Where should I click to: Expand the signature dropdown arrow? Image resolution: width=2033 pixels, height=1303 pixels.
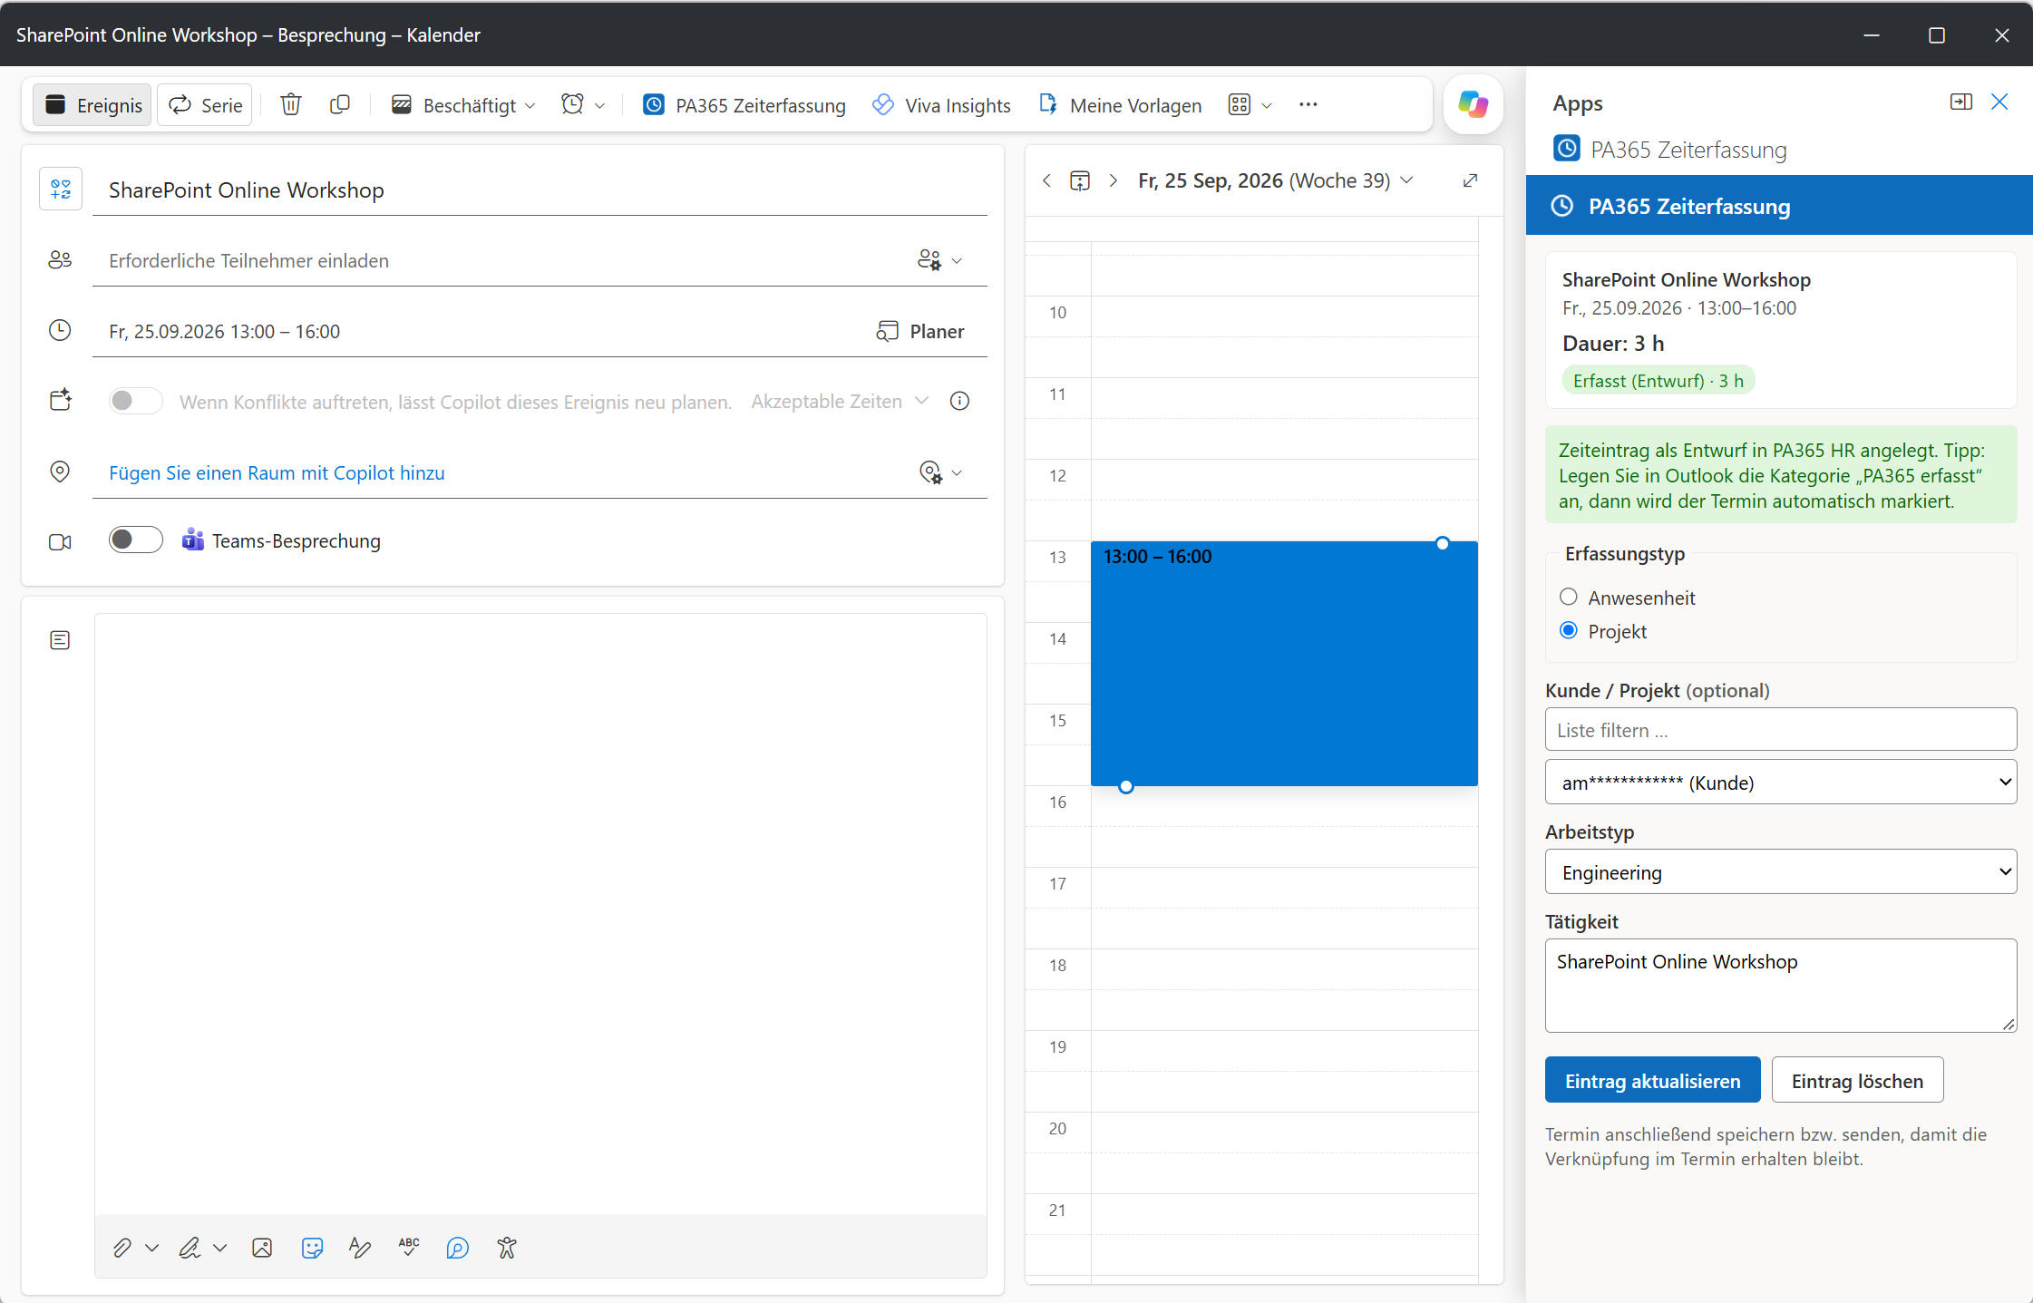tap(219, 1249)
